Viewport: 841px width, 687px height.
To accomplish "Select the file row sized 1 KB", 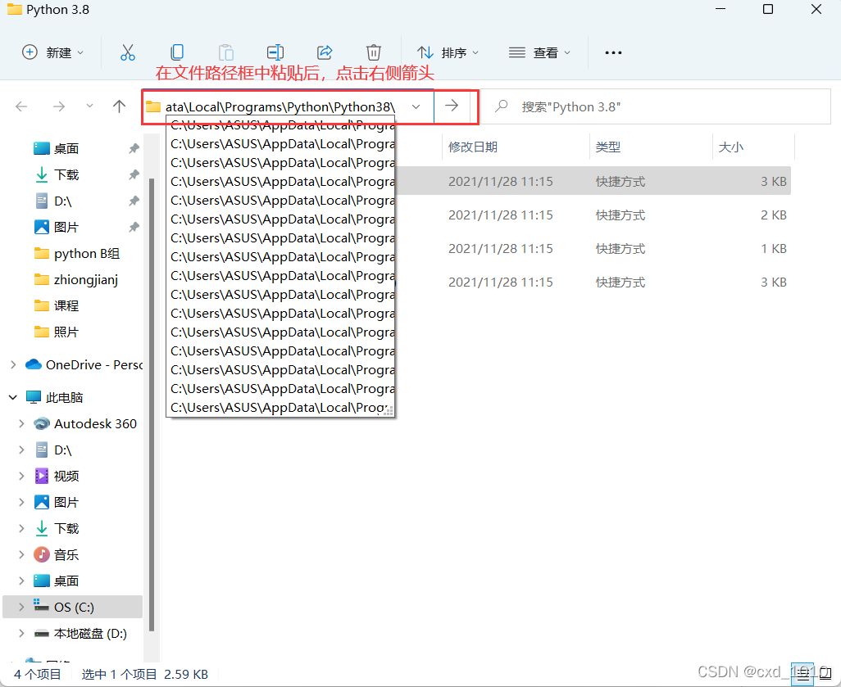I will pos(593,249).
